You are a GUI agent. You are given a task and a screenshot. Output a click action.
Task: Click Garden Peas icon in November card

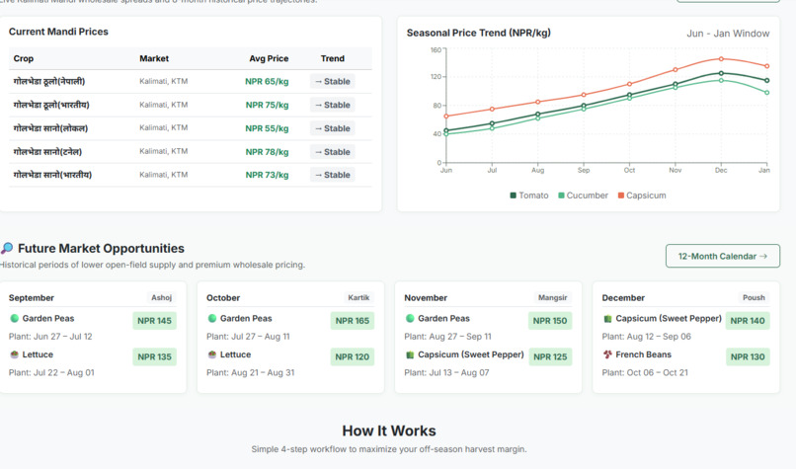tap(410, 318)
